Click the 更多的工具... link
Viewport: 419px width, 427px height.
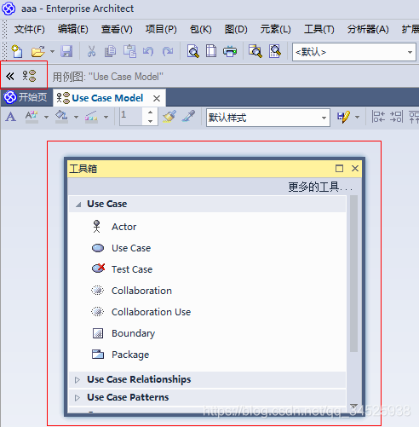pyautogui.click(x=320, y=187)
